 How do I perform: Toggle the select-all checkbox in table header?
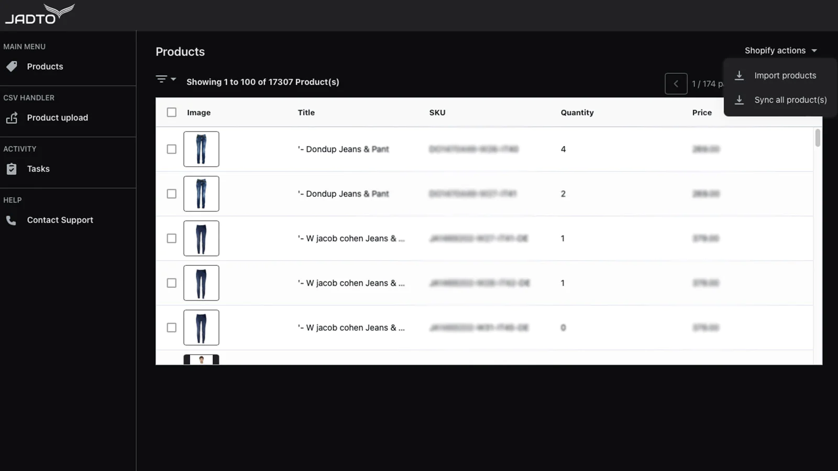pos(172,113)
